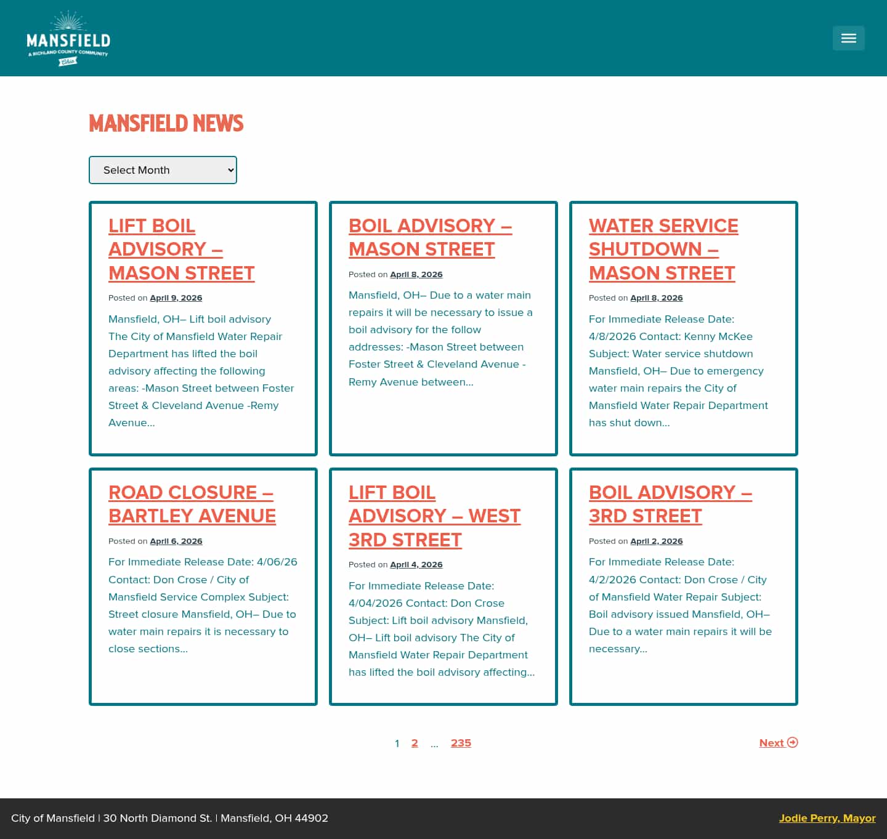Click the Mansfield News page heading
Image resolution: width=887 pixels, height=839 pixels.
click(166, 124)
